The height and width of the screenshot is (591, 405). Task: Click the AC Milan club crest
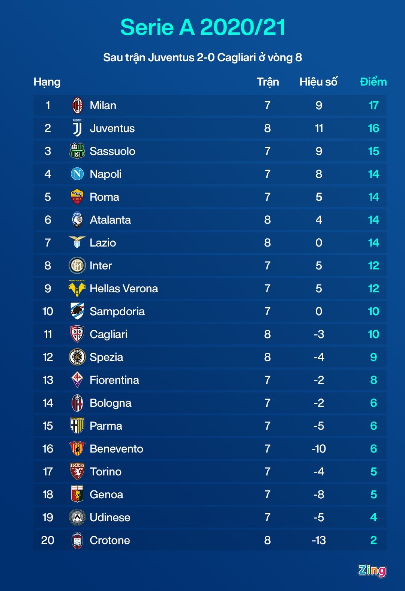point(77,105)
